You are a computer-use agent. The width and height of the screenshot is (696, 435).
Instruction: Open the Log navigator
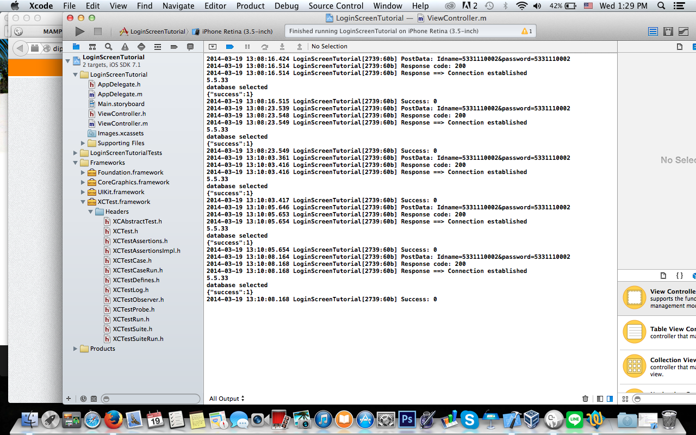[x=190, y=46]
